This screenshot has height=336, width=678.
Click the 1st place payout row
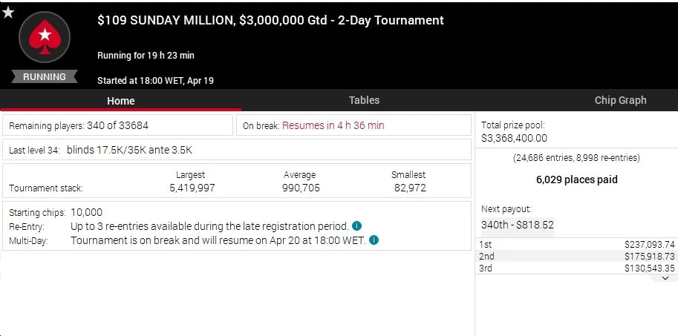576,245
